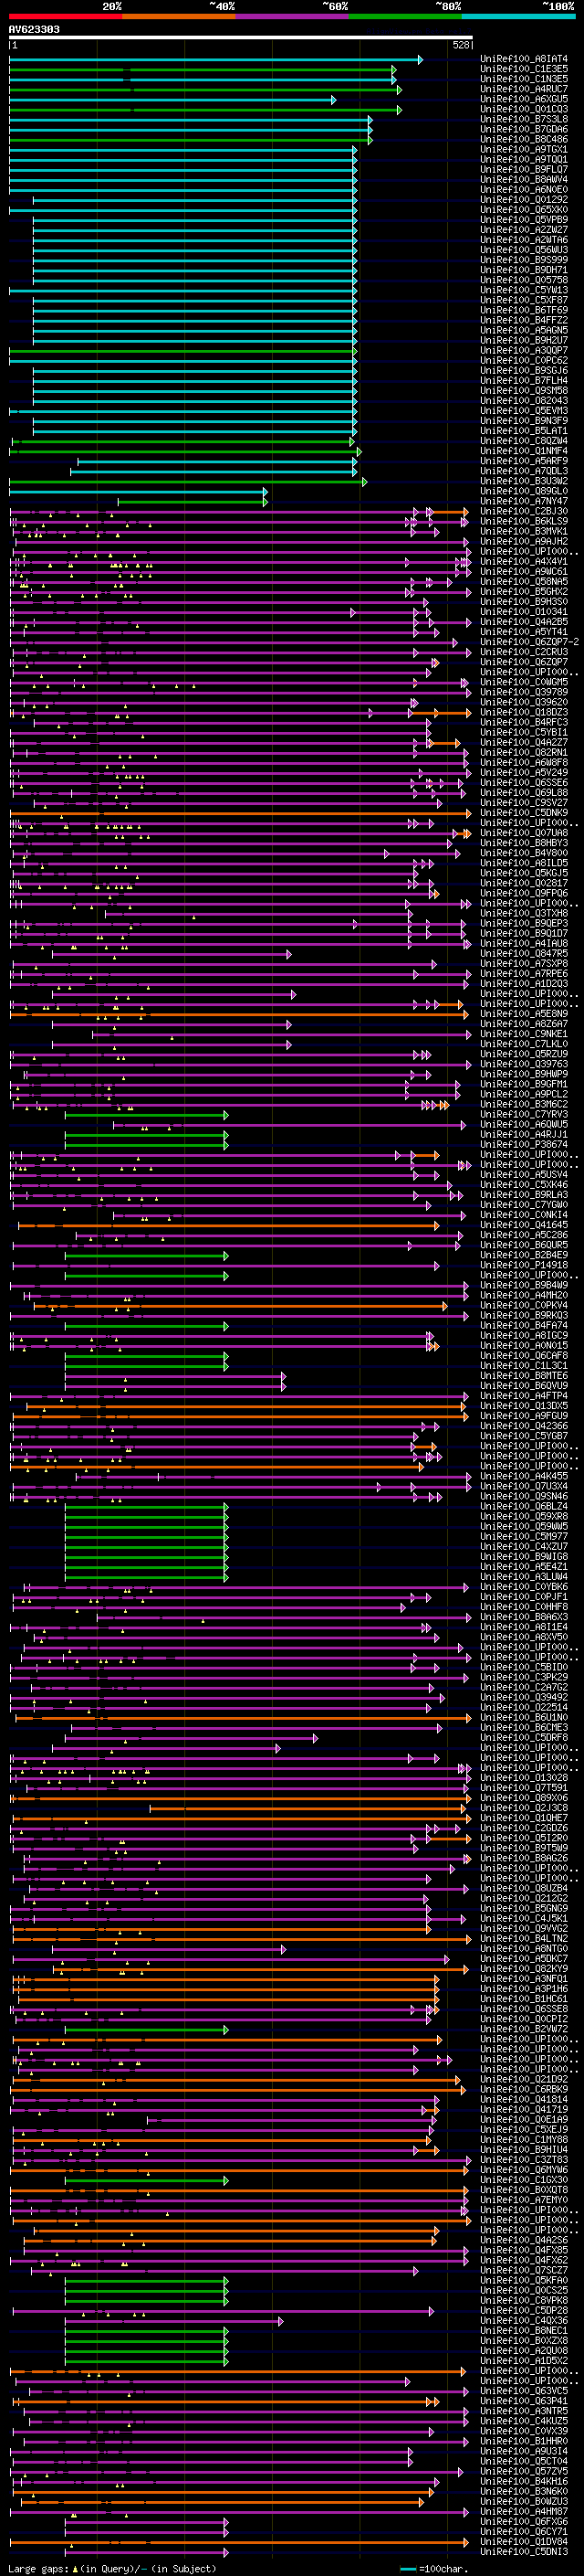Screen dimensions: 584x2576
Task: Click the AV623303 query name label
Action: (34, 29)
